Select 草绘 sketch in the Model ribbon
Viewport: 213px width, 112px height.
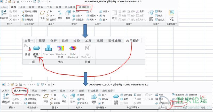tap(60, 15)
